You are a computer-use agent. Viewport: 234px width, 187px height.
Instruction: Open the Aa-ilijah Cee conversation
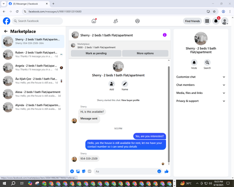33,81
